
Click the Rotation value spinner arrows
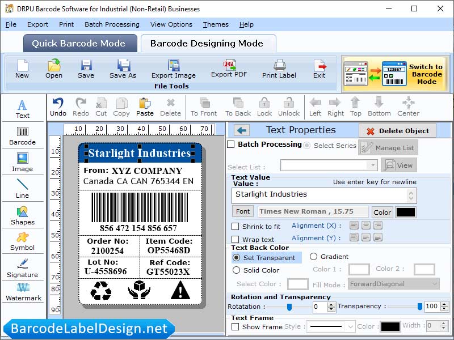click(x=331, y=307)
